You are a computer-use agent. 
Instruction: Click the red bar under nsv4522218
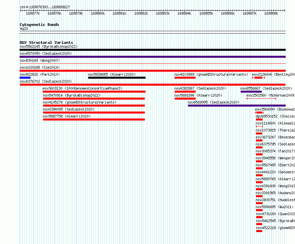(259, 231)
